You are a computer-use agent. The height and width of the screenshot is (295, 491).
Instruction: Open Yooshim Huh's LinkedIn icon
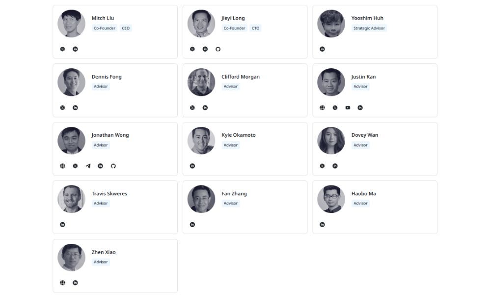click(x=322, y=49)
